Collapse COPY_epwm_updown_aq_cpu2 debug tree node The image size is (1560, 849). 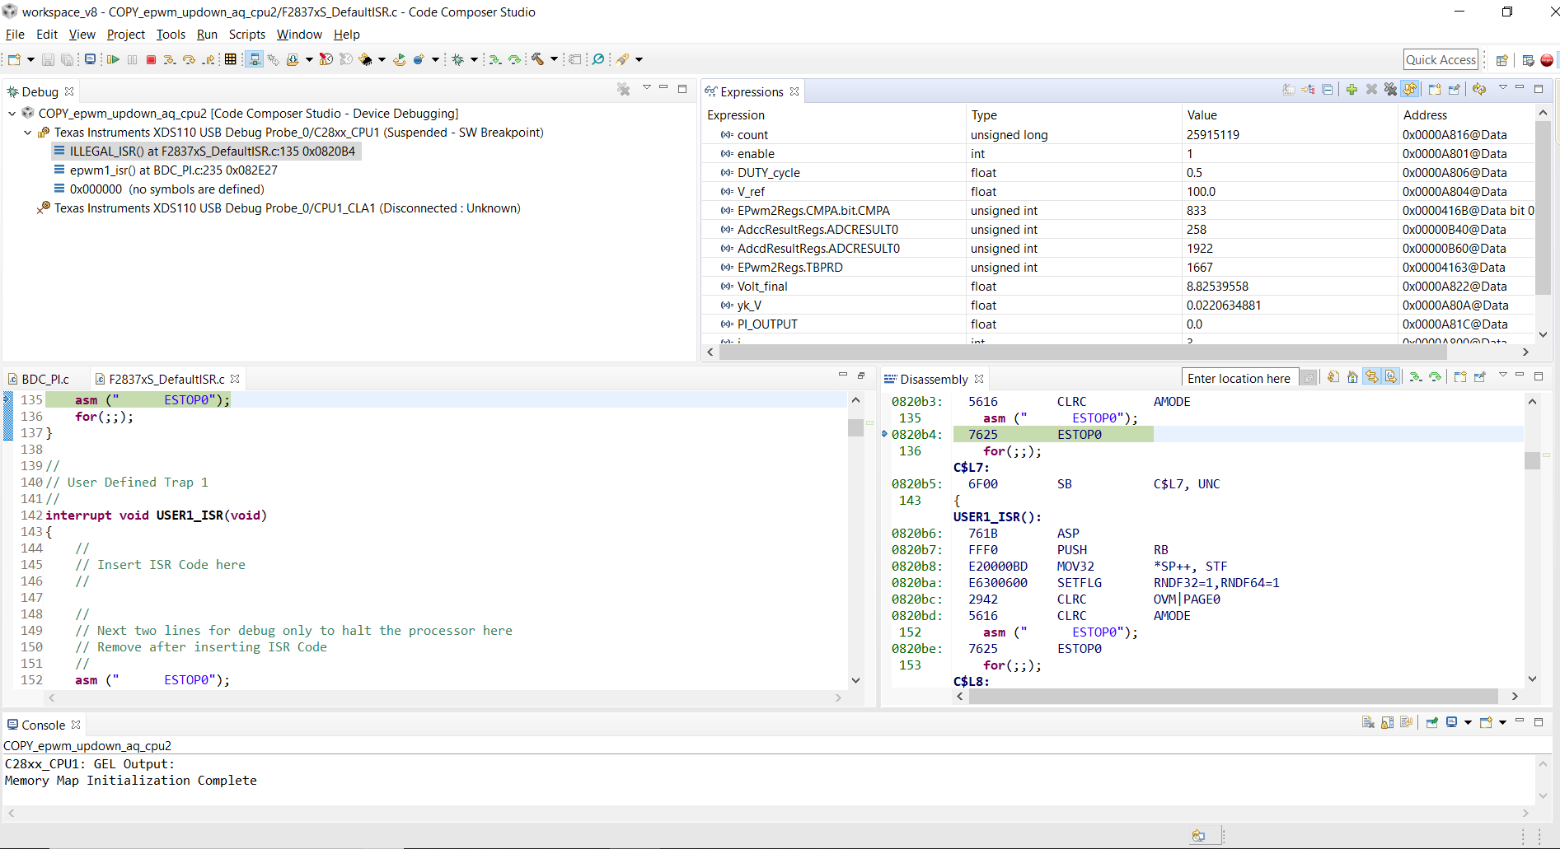click(12, 114)
